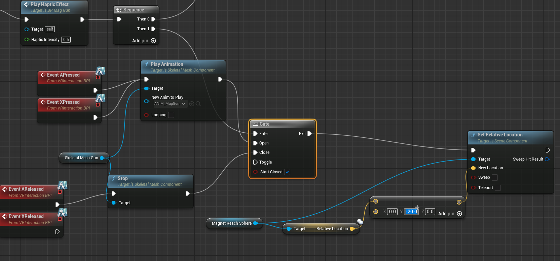Select the Magnet Reach Sphere variable node

click(x=231, y=223)
